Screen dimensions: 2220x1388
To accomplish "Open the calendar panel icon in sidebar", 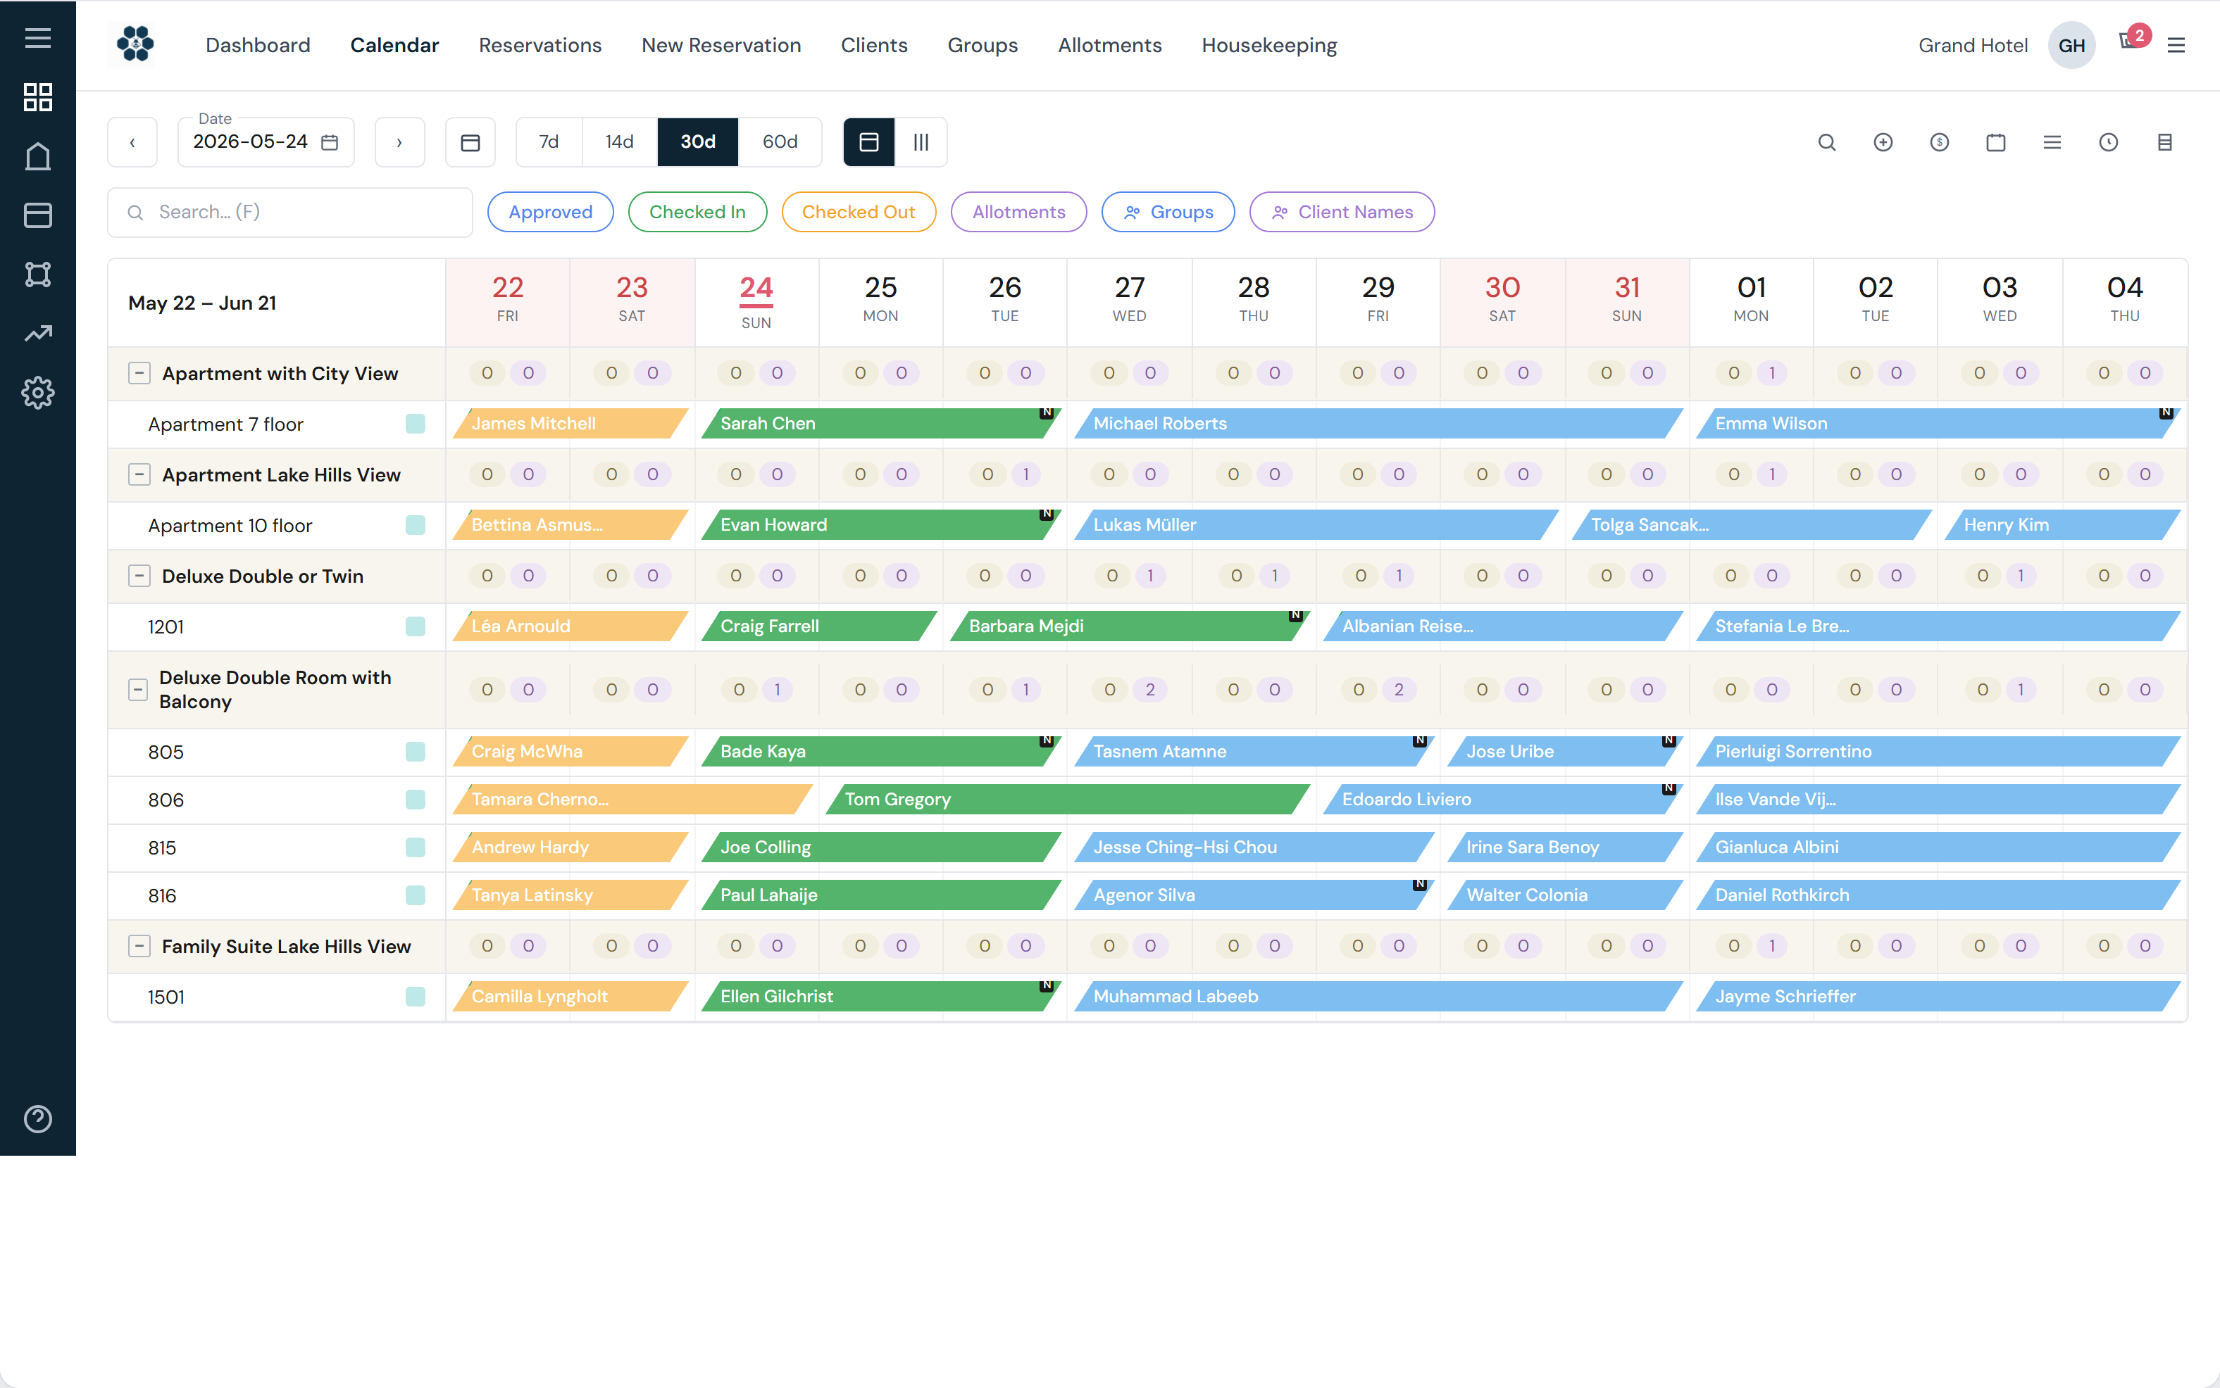I will [37, 215].
